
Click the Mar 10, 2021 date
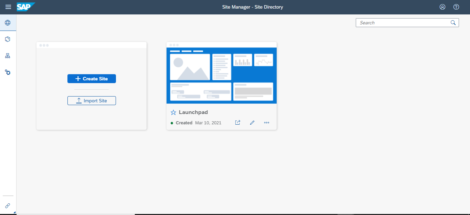208,123
